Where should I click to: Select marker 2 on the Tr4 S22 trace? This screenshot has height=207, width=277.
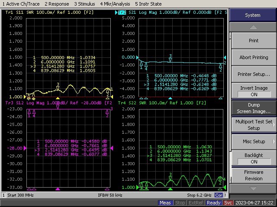[220, 181]
